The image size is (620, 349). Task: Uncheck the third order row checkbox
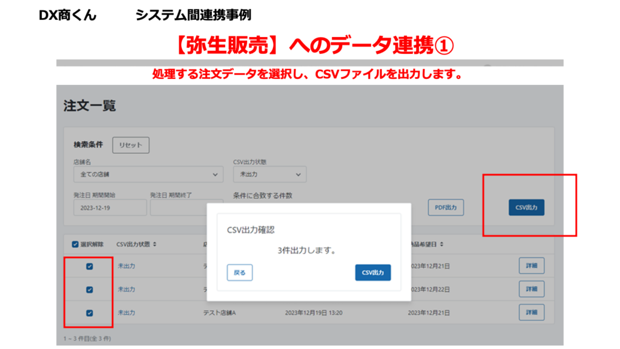pyautogui.click(x=90, y=313)
